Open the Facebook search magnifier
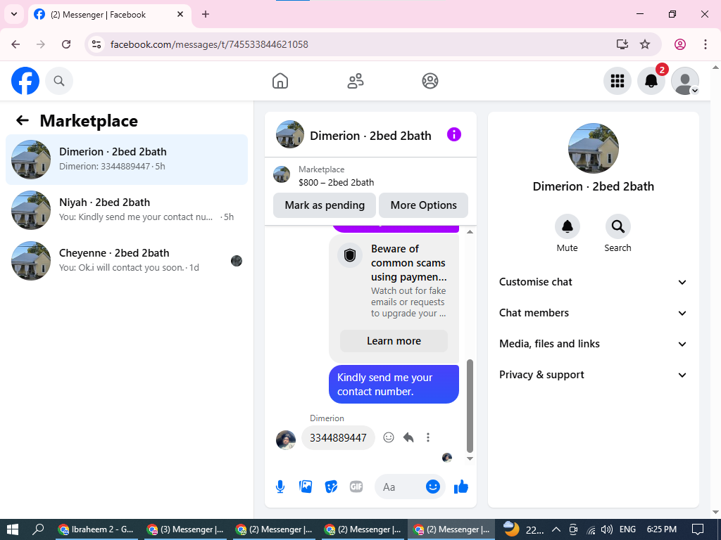 point(59,81)
